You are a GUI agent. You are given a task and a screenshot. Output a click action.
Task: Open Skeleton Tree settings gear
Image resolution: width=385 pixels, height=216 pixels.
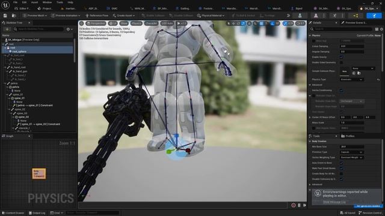pos(70,29)
